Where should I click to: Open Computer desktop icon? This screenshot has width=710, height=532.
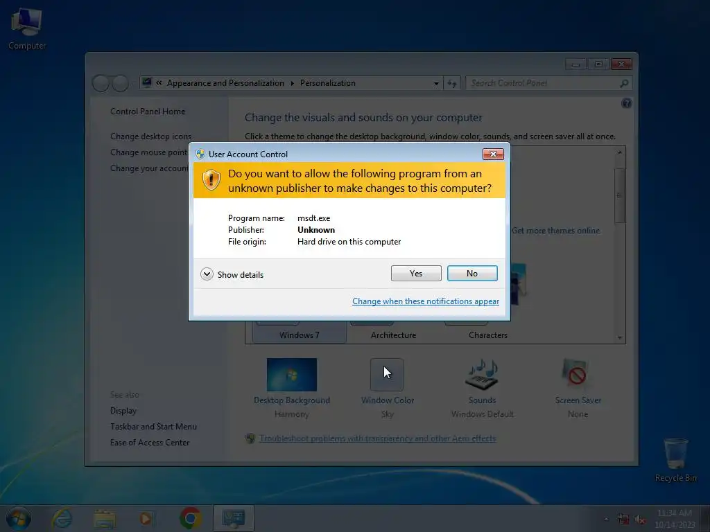pyautogui.click(x=27, y=28)
